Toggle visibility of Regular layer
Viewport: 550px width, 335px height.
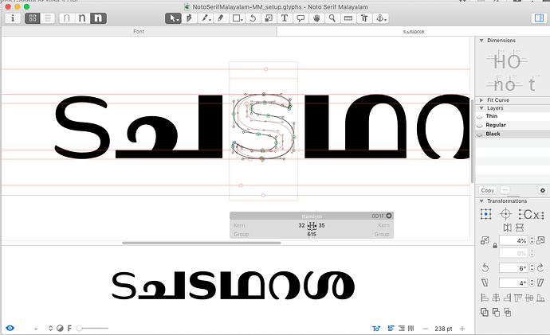point(480,125)
